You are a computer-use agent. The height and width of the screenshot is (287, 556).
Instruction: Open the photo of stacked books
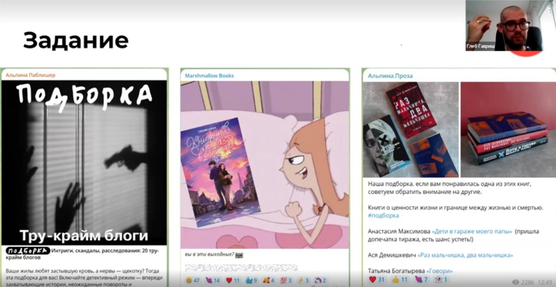pyautogui.click(x=508, y=130)
